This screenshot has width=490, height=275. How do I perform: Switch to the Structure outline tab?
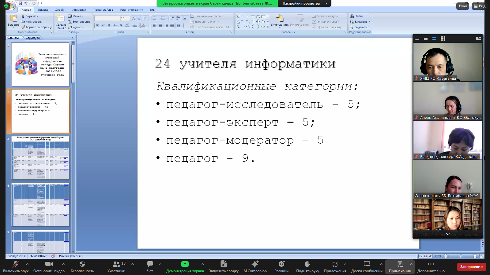coord(32,38)
